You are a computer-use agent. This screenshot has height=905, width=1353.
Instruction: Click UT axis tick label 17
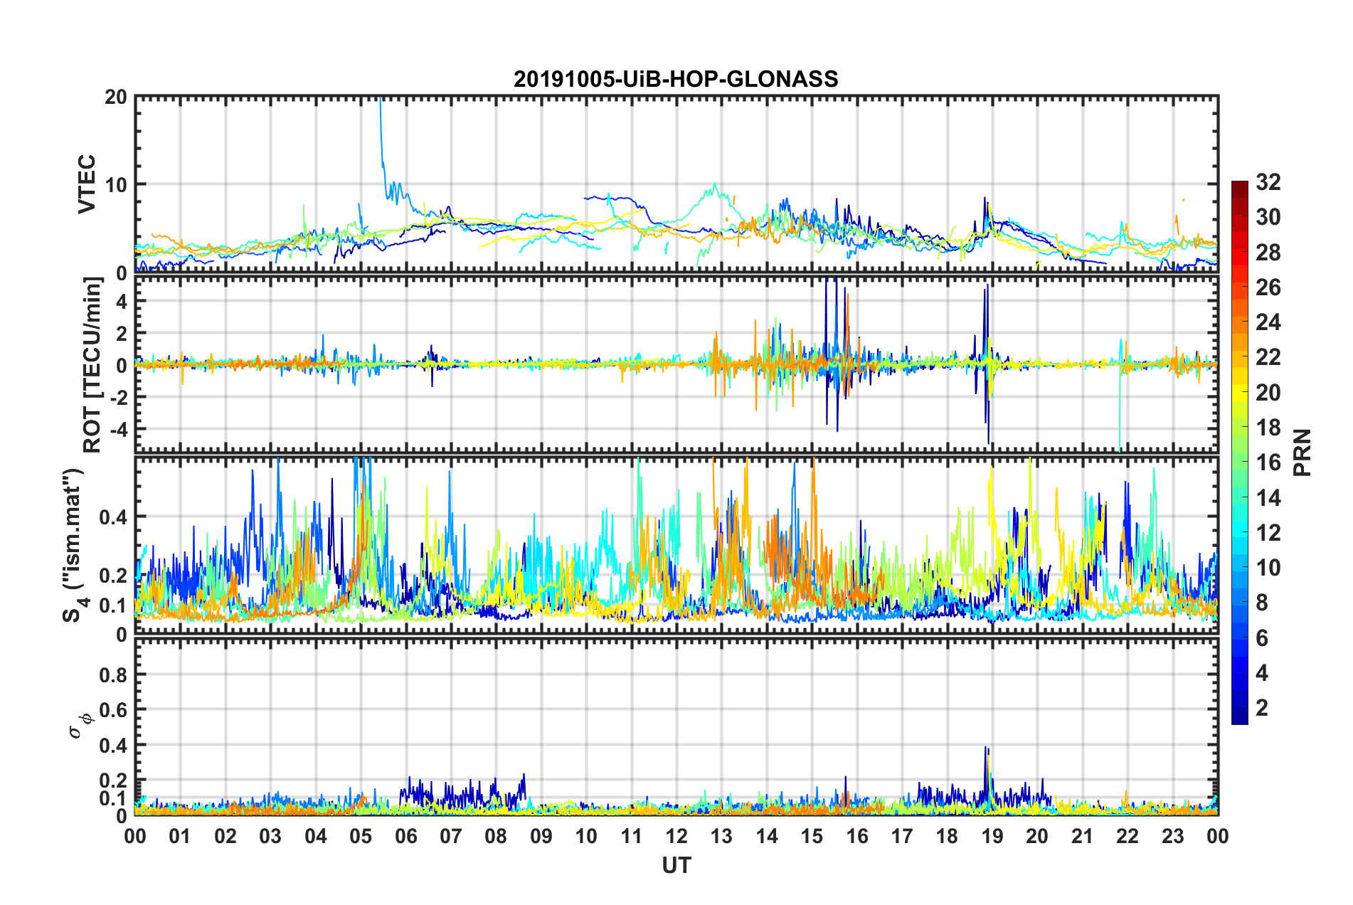(x=902, y=836)
